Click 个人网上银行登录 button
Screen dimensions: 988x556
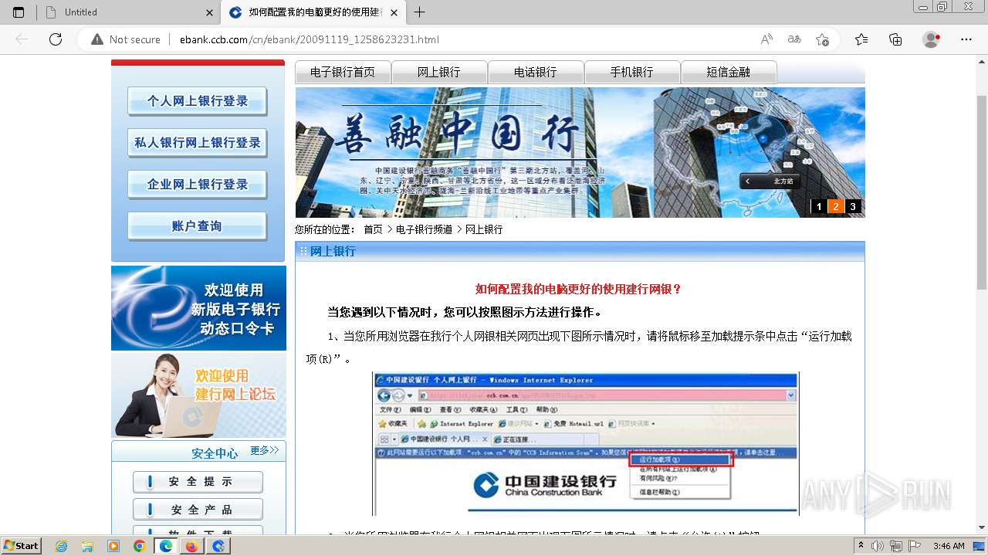(198, 101)
